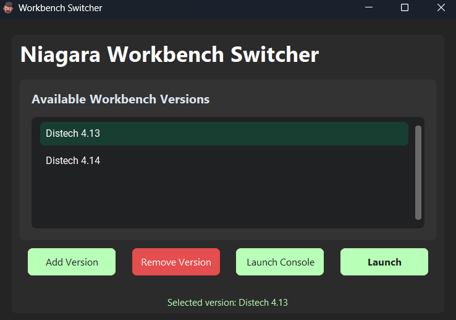Click the Workbench Switcher app icon in title bar
The height and width of the screenshot is (320, 456).
(8, 7)
